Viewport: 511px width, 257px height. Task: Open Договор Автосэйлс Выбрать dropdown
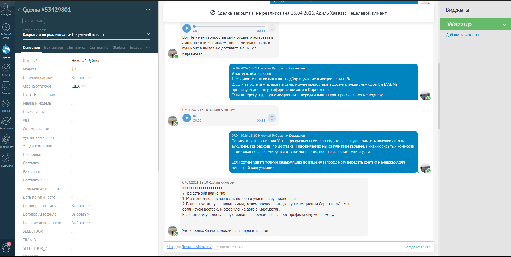pyautogui.click(x=81, y=214)
